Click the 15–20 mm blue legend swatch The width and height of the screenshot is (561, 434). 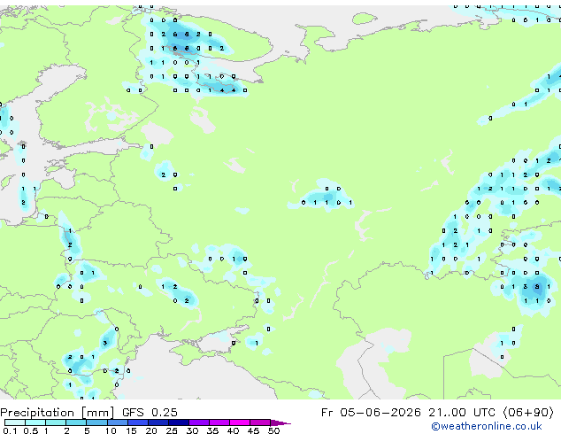138,422
